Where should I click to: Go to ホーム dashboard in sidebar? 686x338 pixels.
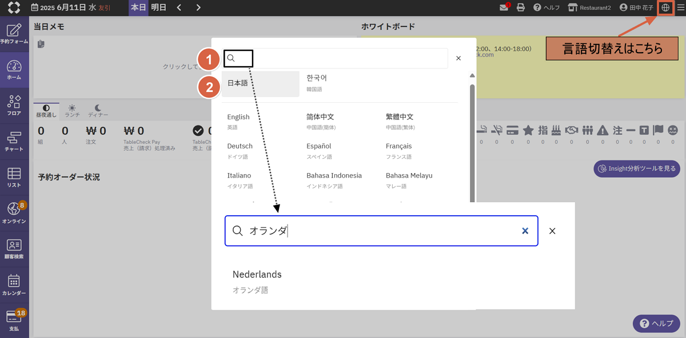pos(14,70)
